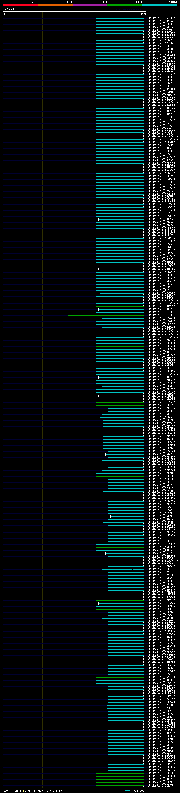The image size is (180, 793).
Task: Select hit label UniRef100_A9TG92
Action: [x=161, y=74]
